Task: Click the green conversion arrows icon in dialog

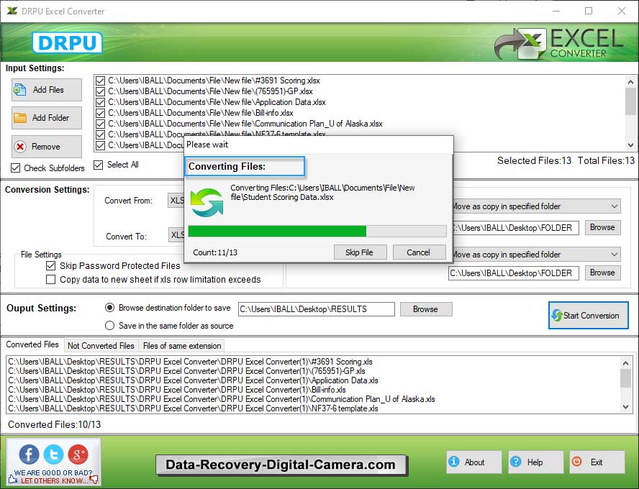Action: coord(207,202)
